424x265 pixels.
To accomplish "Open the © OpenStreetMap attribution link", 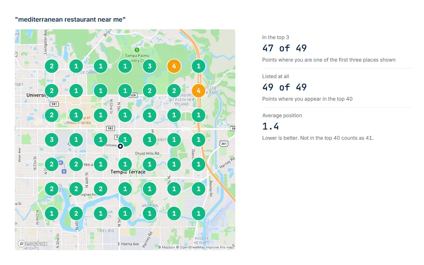I will (x=190, y=247).
